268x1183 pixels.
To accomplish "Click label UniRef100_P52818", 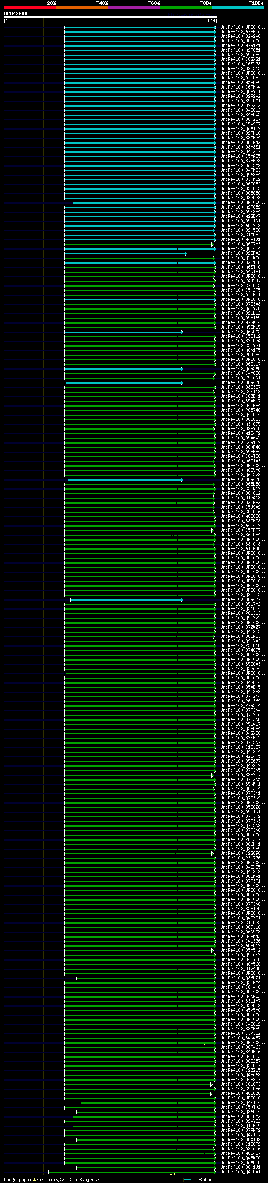I will tap(240, 646).
